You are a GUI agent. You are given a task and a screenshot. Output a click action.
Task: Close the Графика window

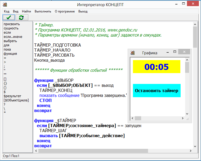(184, 52)
